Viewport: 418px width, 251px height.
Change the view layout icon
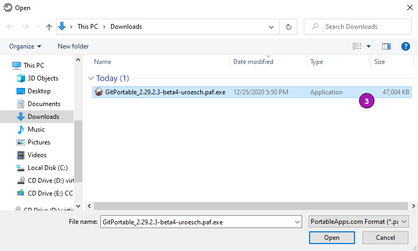pyautogui.click(x=357, y=46)
